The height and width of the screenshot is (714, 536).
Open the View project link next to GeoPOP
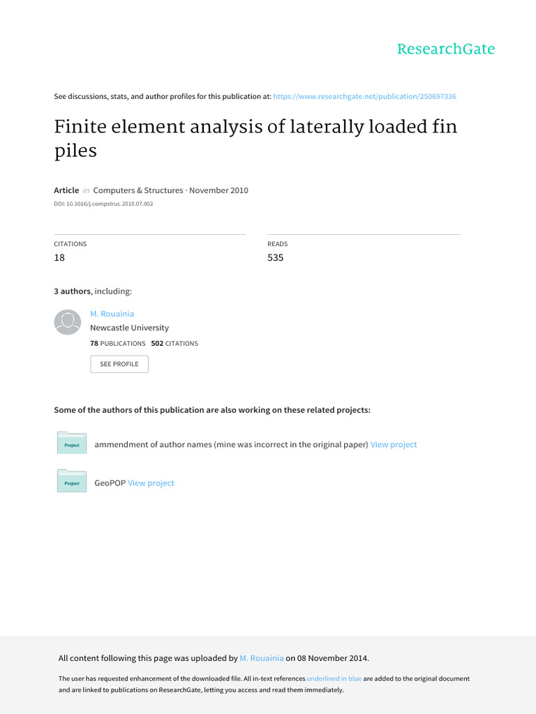point(151,483)
